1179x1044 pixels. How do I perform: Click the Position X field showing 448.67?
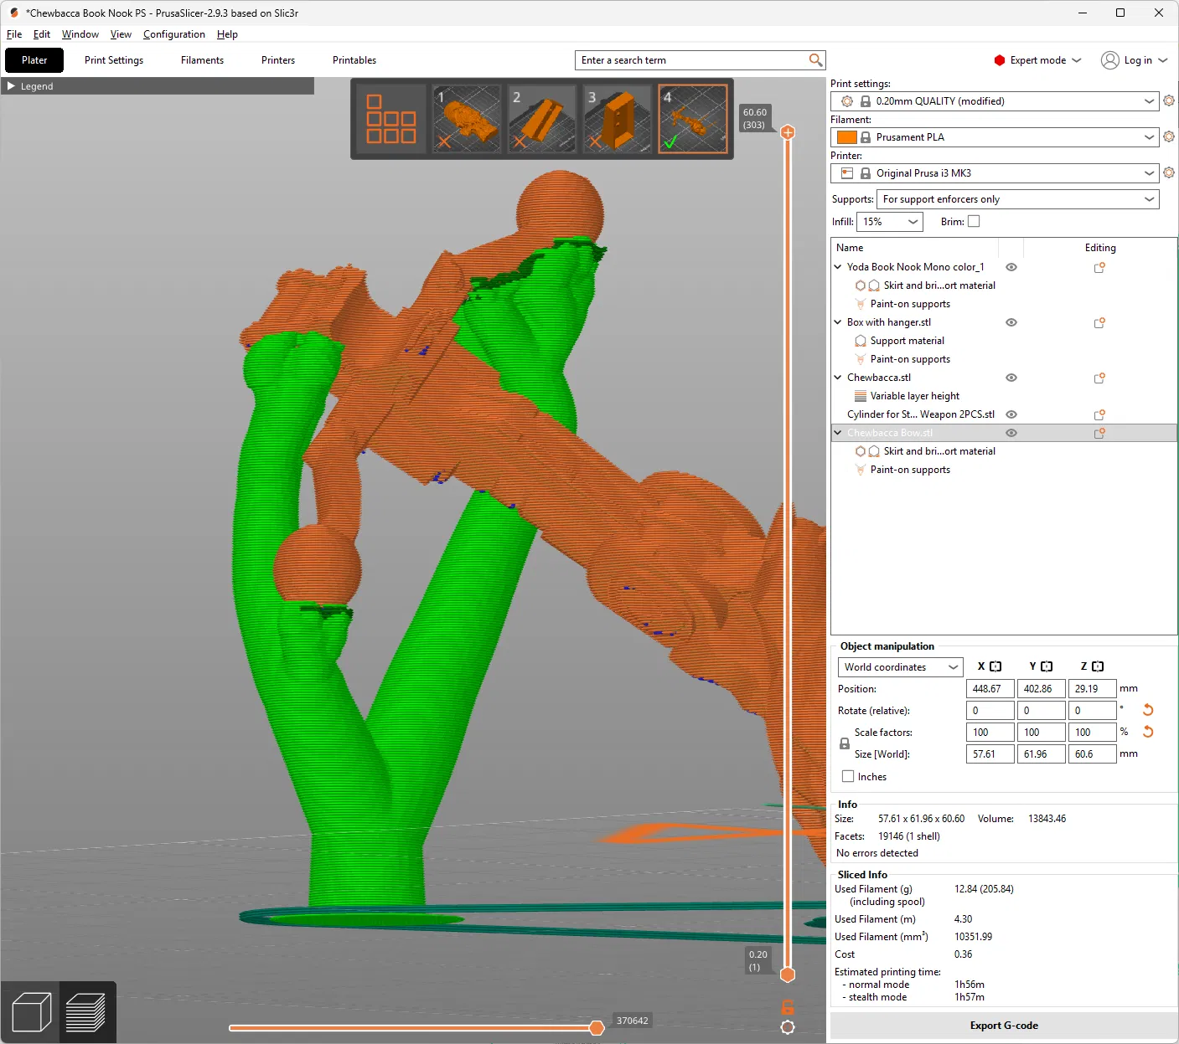coord(990,689)
